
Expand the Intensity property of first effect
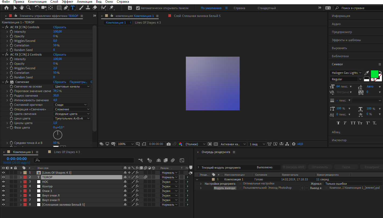(x=7, y=32)
